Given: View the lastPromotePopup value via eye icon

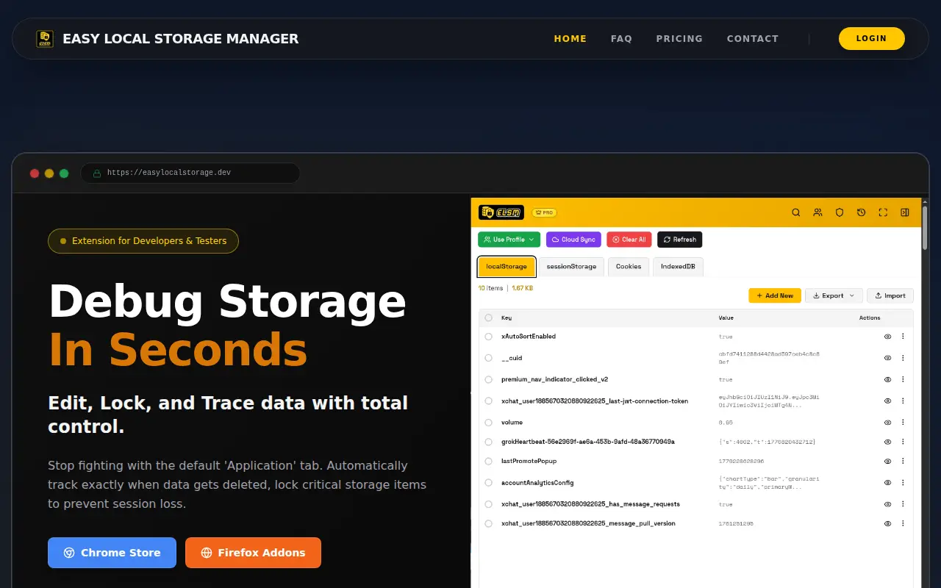Looking at the screenshot, I should pos(887,462).
